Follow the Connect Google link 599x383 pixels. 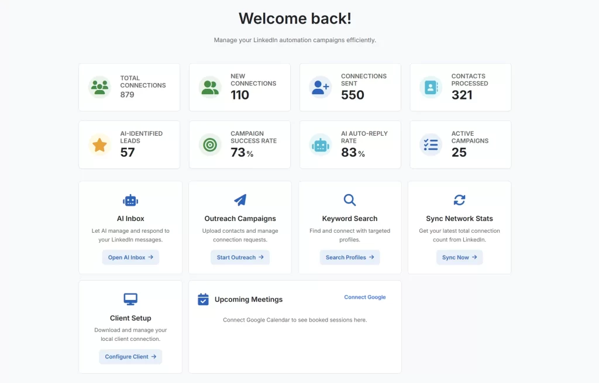click(365, 297)
